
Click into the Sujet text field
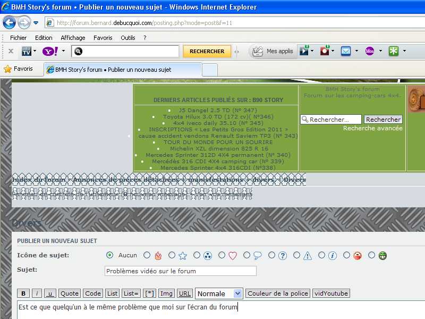[180, 271]
